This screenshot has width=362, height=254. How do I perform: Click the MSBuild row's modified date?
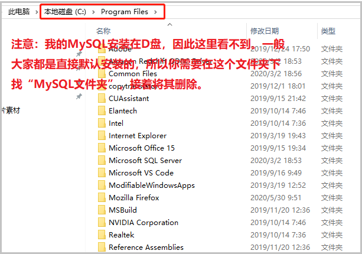(x=280, y=210)
